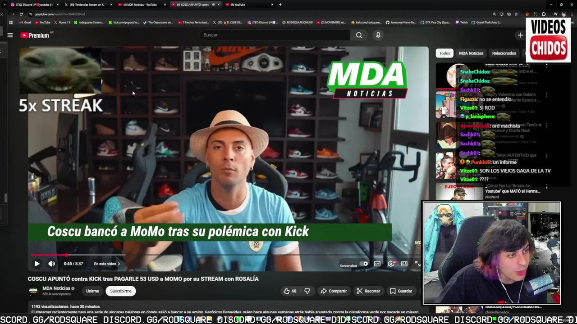Select the Todos filter chip

444,53
